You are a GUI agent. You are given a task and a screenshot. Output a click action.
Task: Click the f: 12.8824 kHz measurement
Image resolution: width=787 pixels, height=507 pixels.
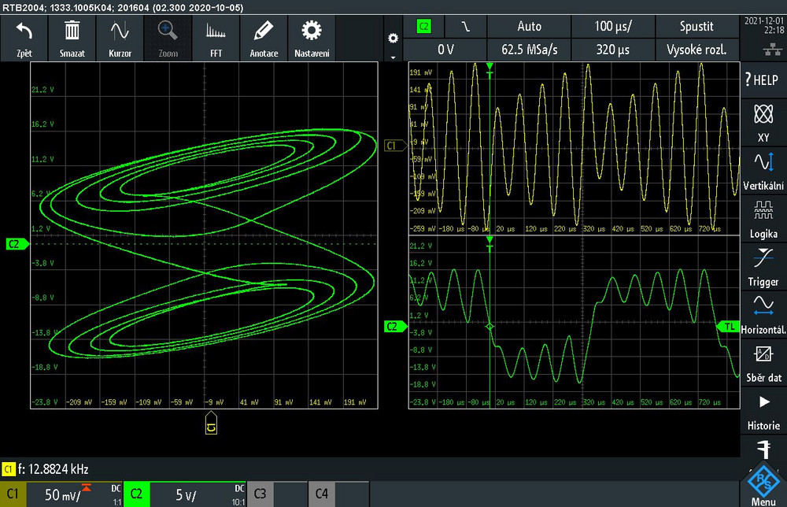pyautogui.click(x=54, y=469)
